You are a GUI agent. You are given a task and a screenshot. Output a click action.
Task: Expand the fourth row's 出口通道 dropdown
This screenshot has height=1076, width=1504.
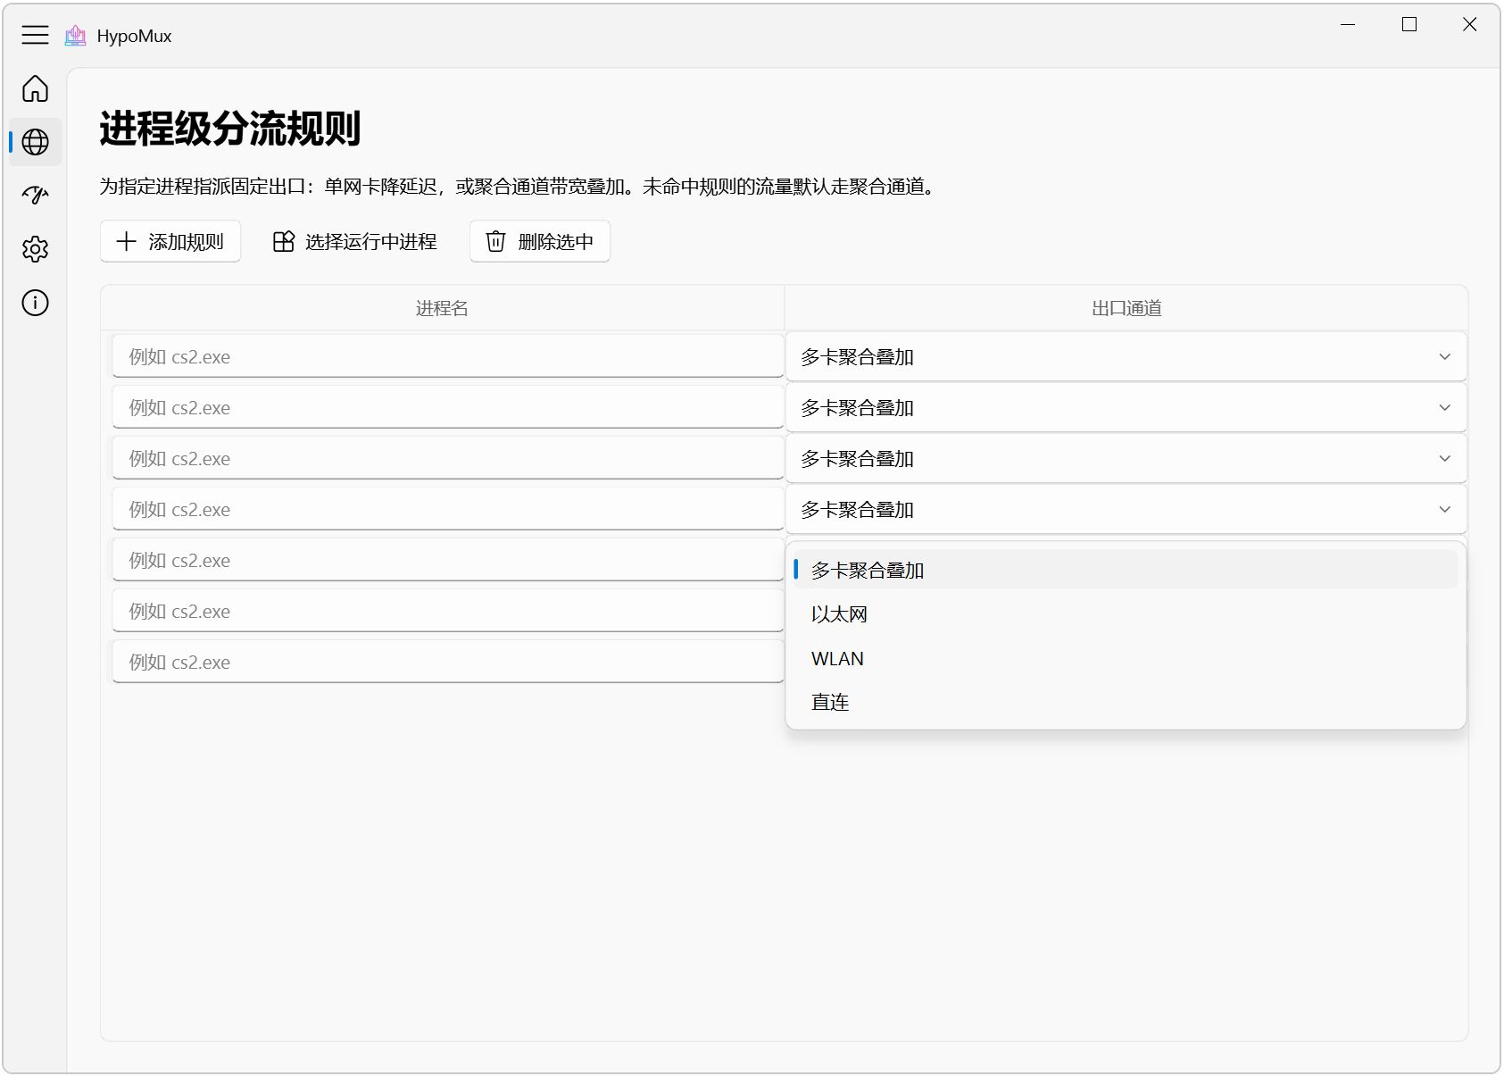coord(1126,510)
